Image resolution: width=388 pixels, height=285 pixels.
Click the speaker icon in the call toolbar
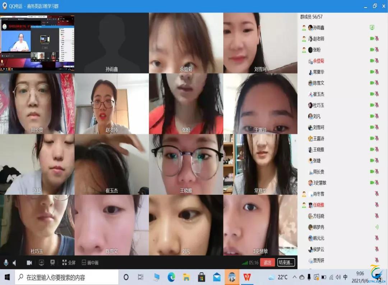tap(15, 263)
